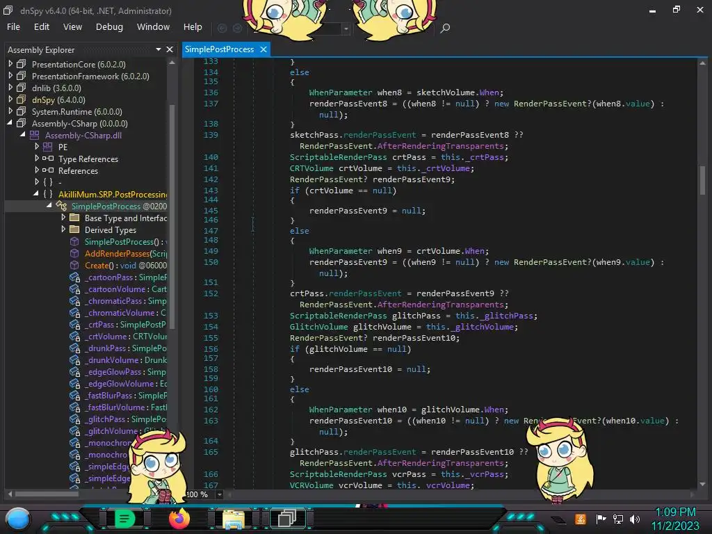Viewport: 712px width, 534px height.
Task: Collapse the SimplePostProcess class node
Action: tap(49, 206)
